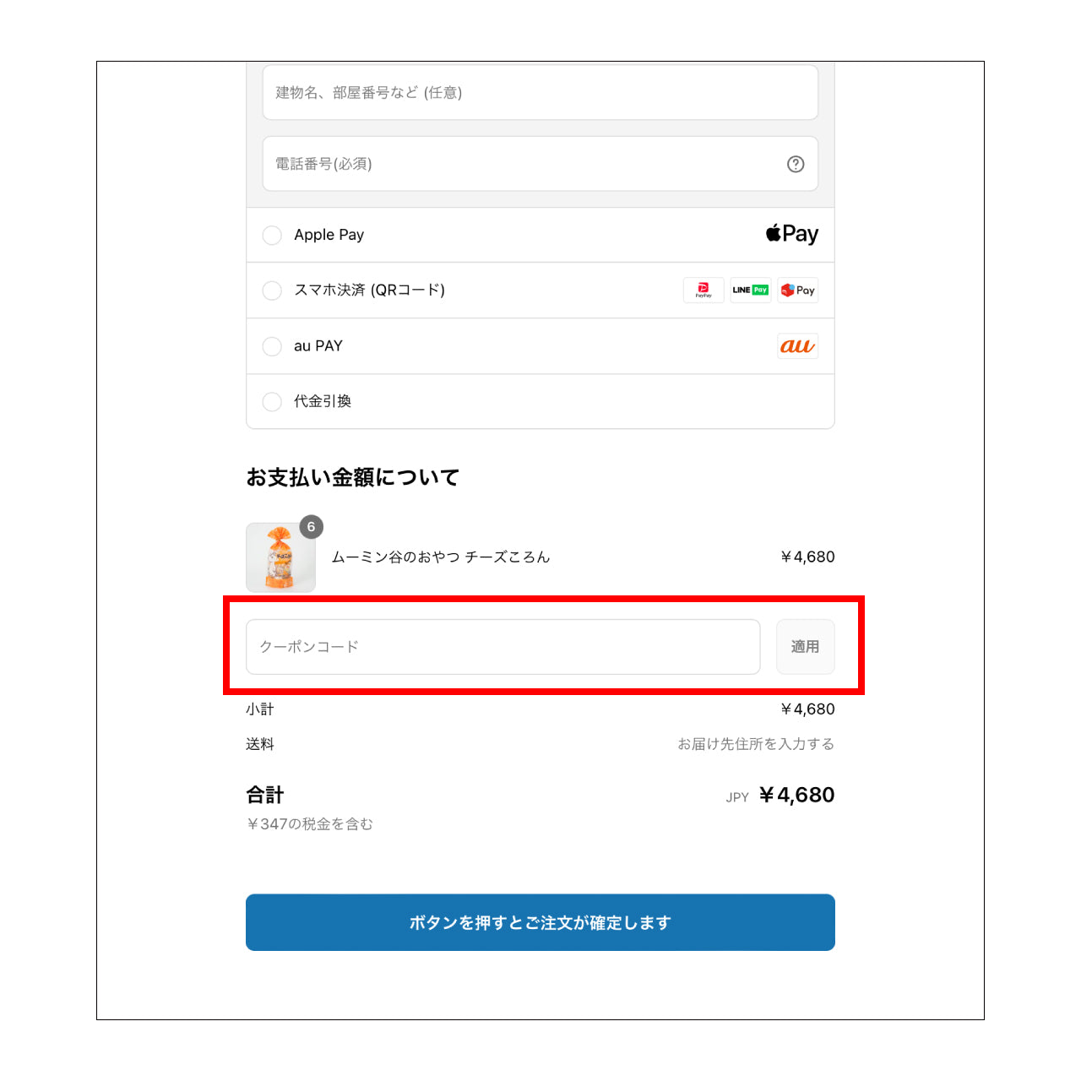
Task: Select the au PAY radio button
Action: pyautogui.click(x=272, y=346)
